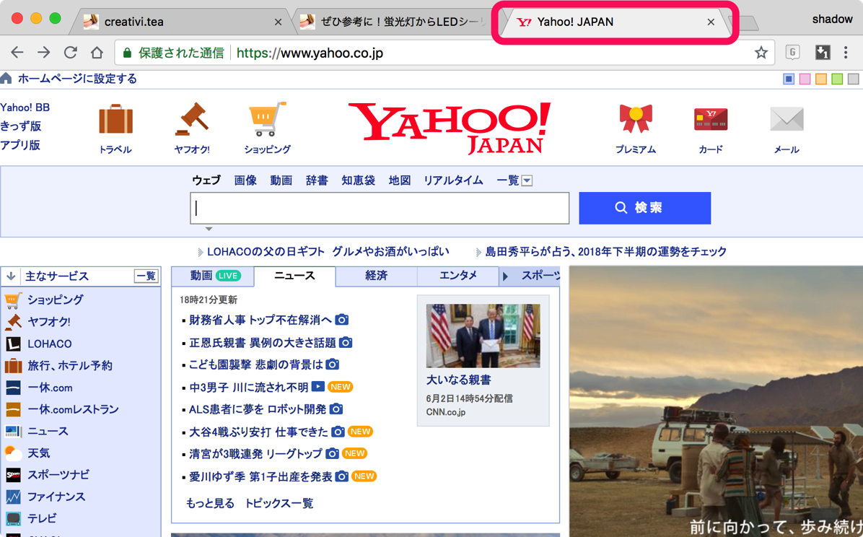Click the G extension icon in toolbar
Image resolution: width=863 pixels, height=537 pixels.
tap(792, 52)
